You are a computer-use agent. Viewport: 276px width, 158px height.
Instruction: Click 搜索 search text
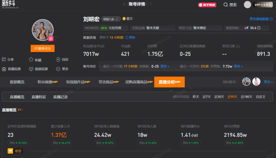tap(233, 5)
